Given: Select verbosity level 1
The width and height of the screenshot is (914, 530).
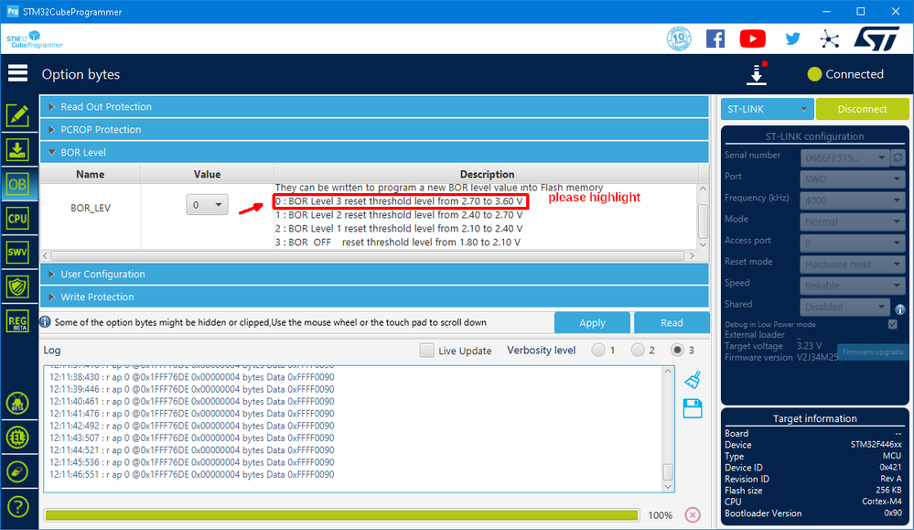Looking at the screenshot, I should (598, 350).
